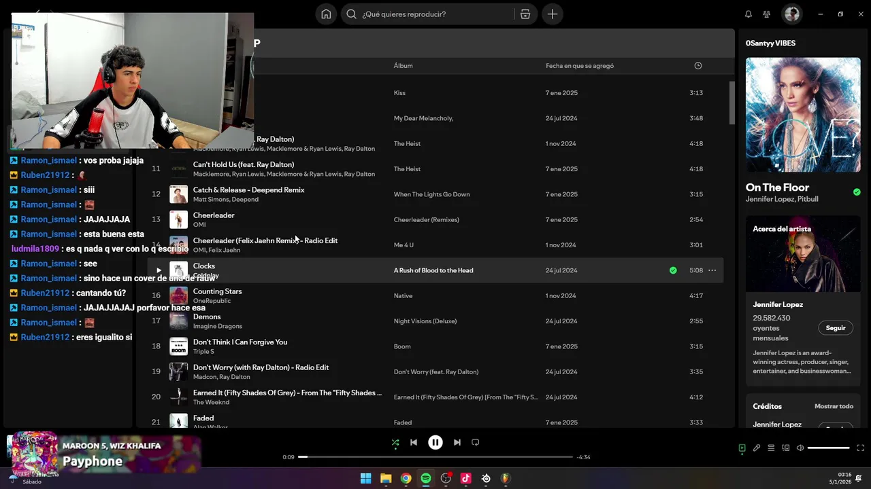Open Windows Start menu
Screen dimensions: 871x489
[365, 478]
